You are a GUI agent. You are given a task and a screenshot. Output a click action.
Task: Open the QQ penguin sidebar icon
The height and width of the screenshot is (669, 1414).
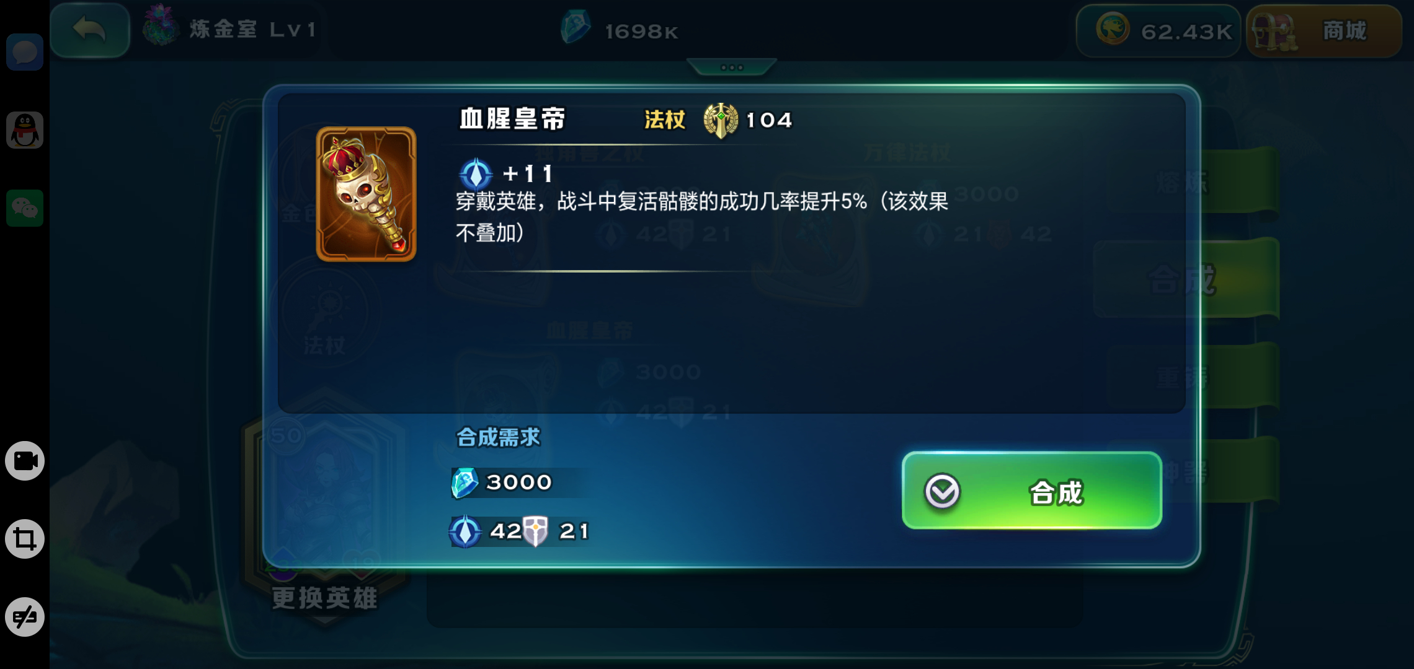(25, 130)
